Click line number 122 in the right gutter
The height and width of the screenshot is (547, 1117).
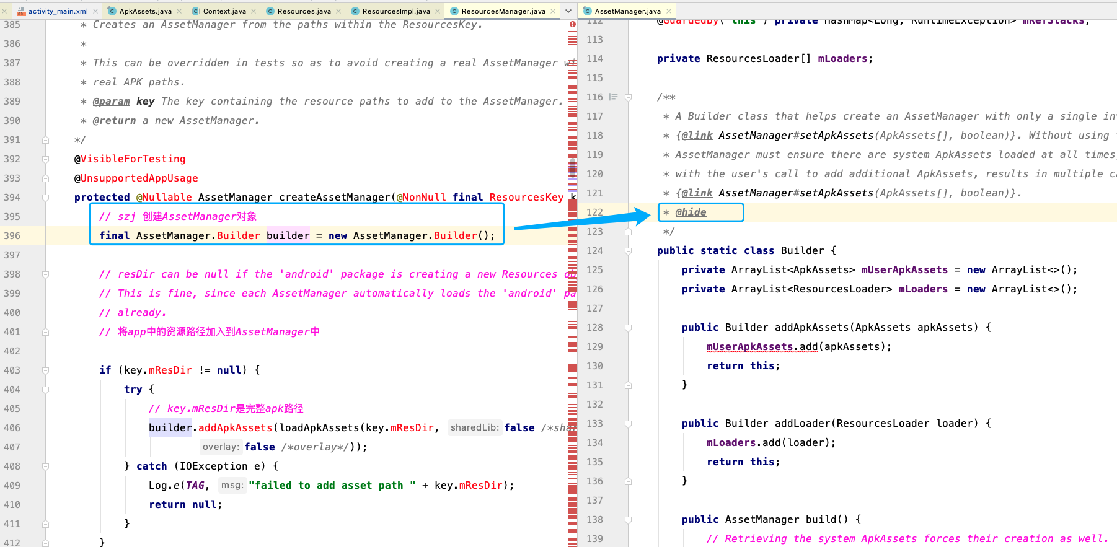(x=594, y=212)
